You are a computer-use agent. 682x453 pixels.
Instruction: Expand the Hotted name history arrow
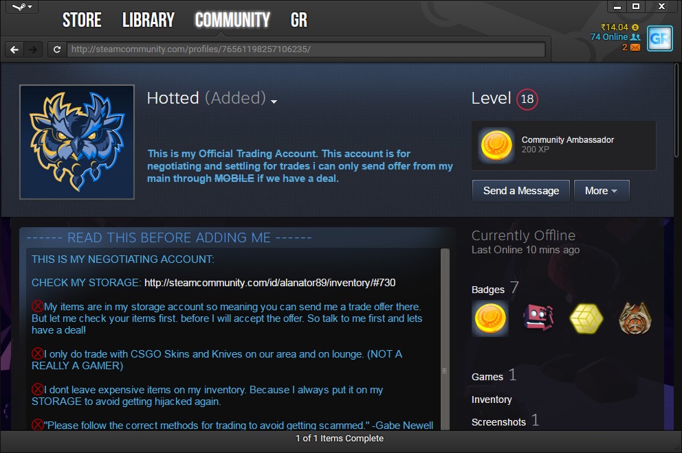coord(274,101)
